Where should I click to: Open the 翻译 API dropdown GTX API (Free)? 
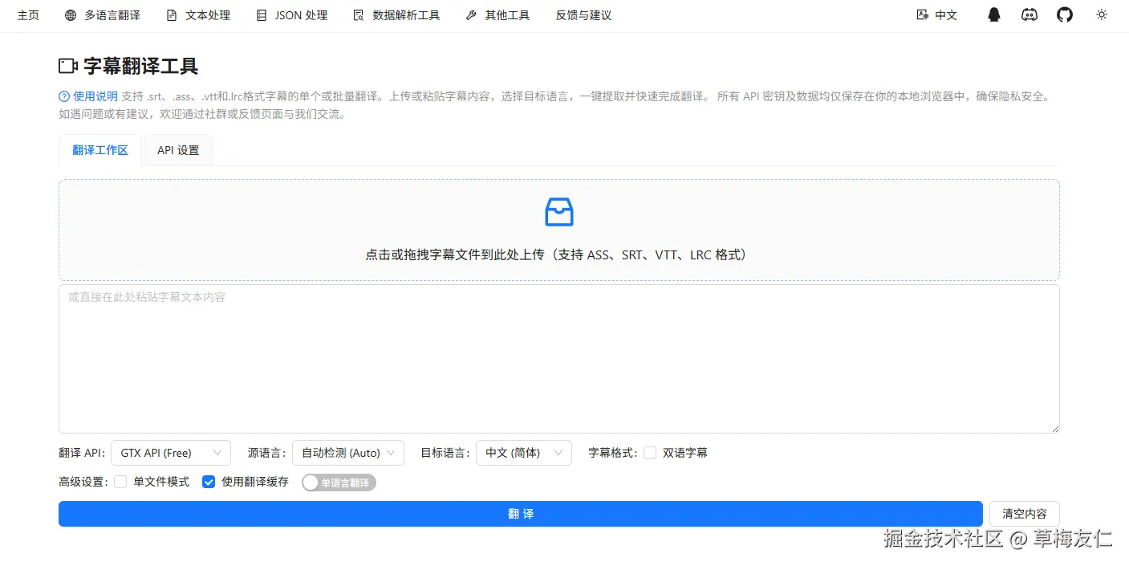tap(171, 453)
